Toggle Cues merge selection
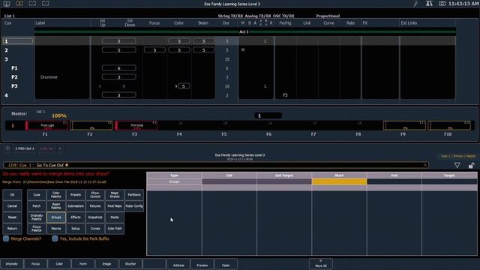The height and width of the screenshot is (270, 480). [37, 195]
